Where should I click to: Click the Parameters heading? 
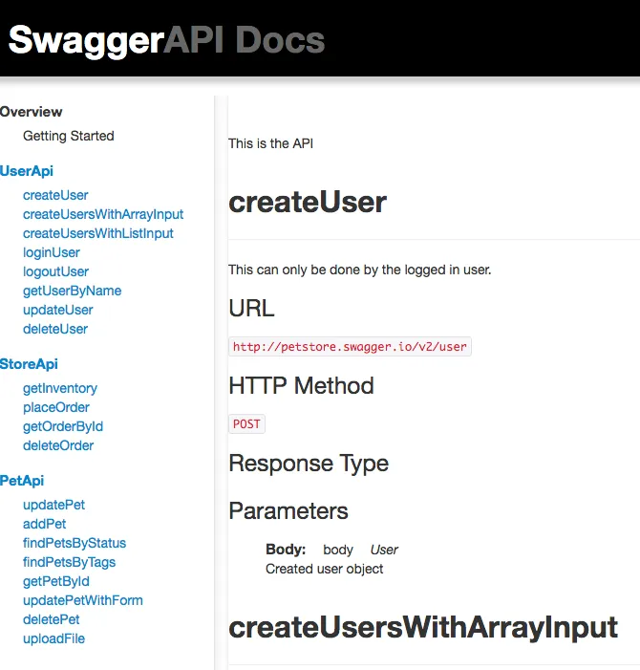288,510
